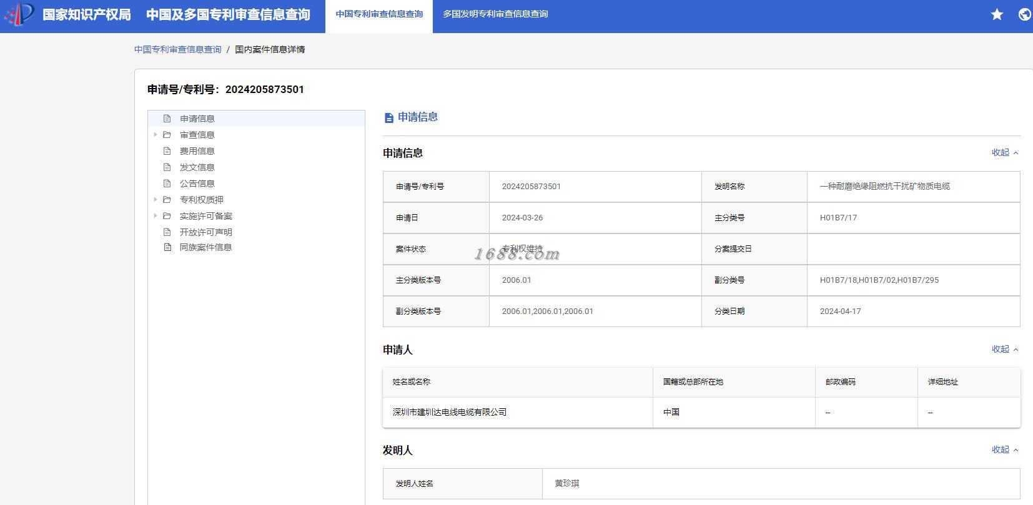Click breadcrumb text 国内案件信息详情
The height and width of the screenshot is (505, 1033).
(270, 49)
